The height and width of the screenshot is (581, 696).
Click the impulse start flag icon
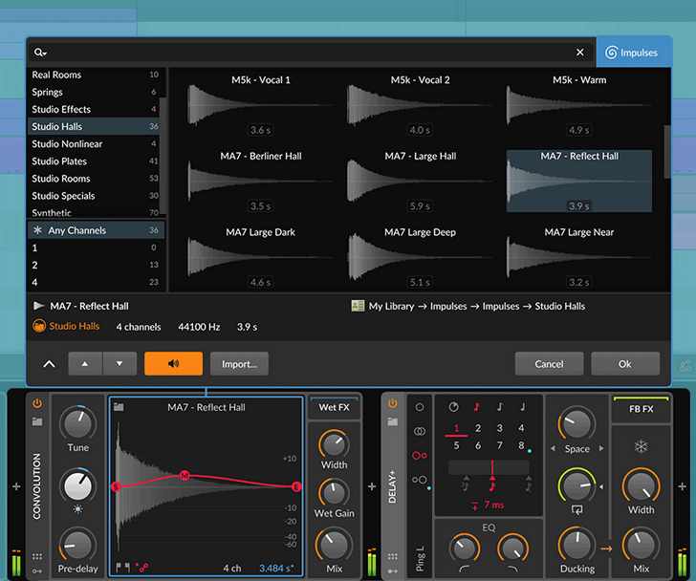(119, 567)
